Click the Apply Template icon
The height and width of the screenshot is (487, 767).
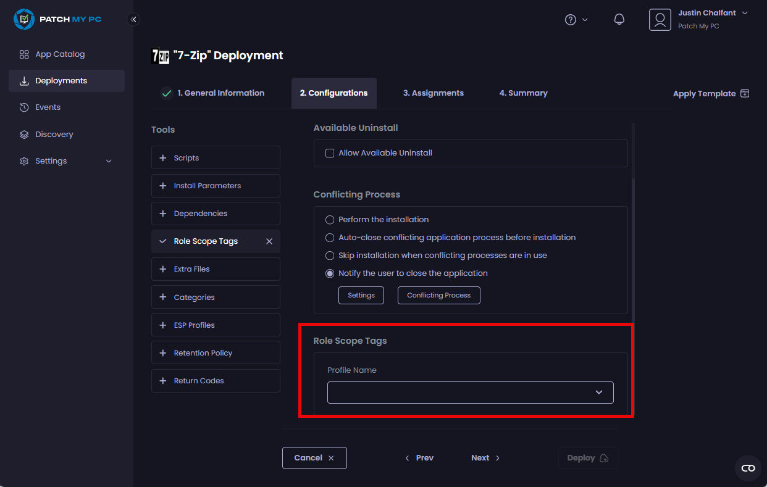click(x=745, y=94)
